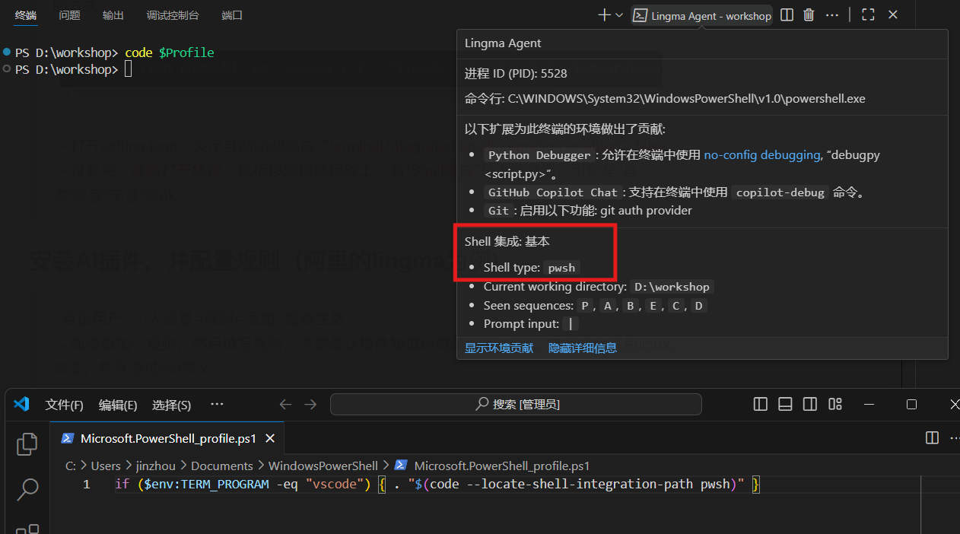The image size is (960, 534).
Task: Kill terminal with the trash icon
Action: 809,14
